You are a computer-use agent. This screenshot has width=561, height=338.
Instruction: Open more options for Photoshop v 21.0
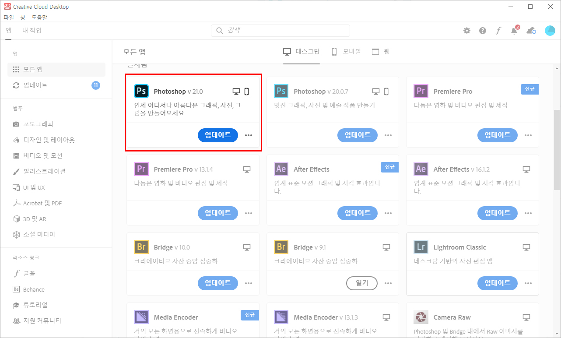249,135
